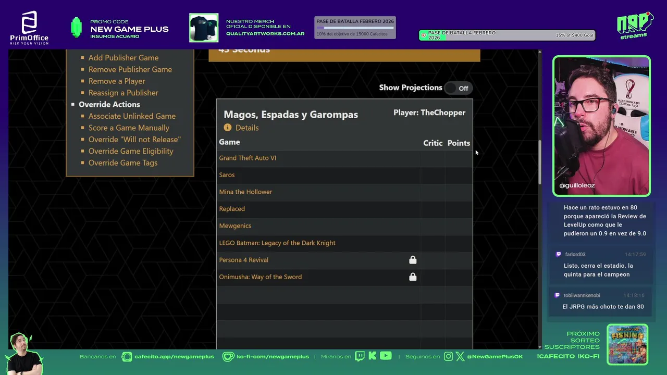Click the Cafecito cup icon in the bottom bar
667x375 pixels.
tap(127, 357)
